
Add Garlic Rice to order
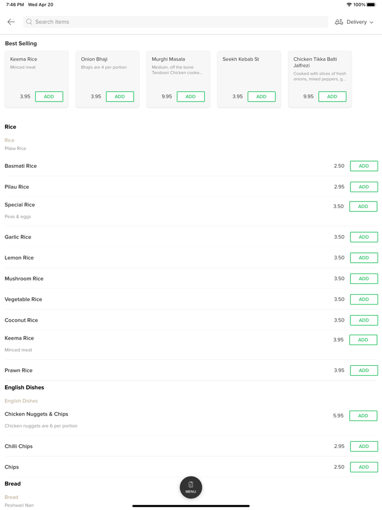pos(363,237)
